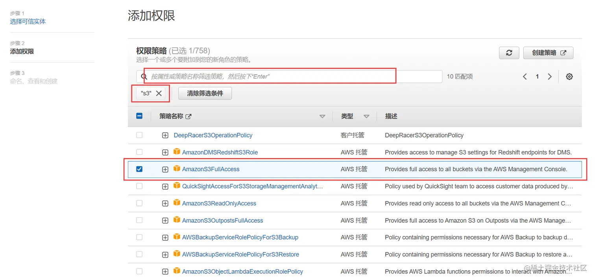595x280 pixels.
Task: Remove the "s3" filter with X icon
Action: tap(159, 93)
